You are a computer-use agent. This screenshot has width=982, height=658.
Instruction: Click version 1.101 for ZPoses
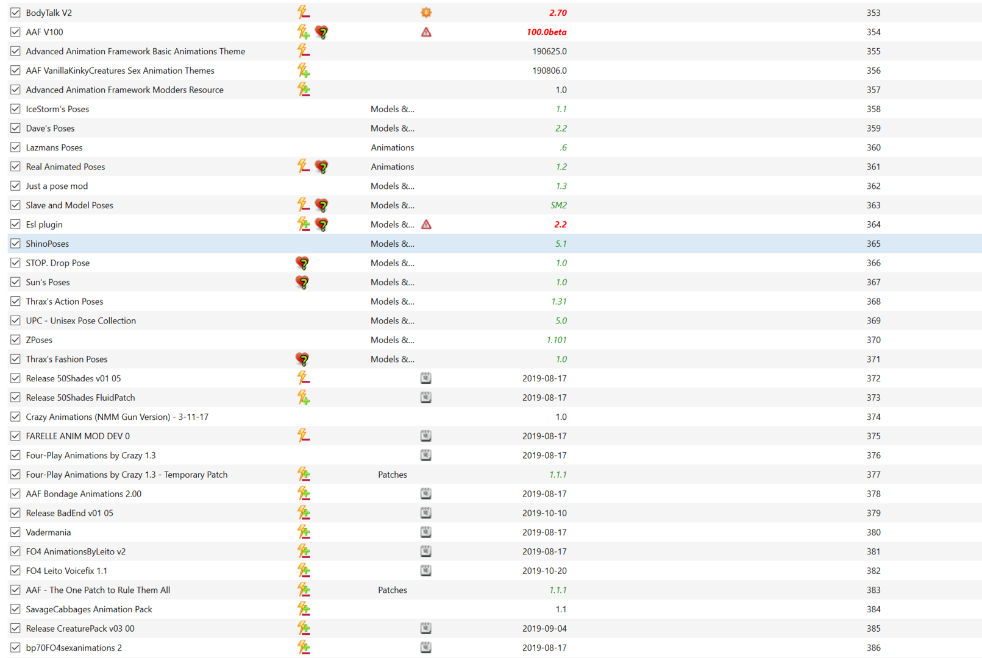557,340
